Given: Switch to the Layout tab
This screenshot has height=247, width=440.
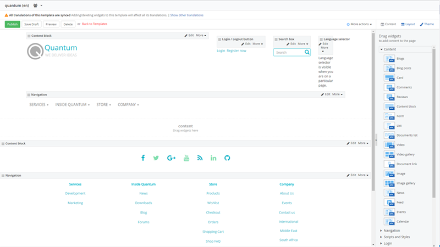Looking at the screenshot, I should pyautogui.click(x=408, y=24).
